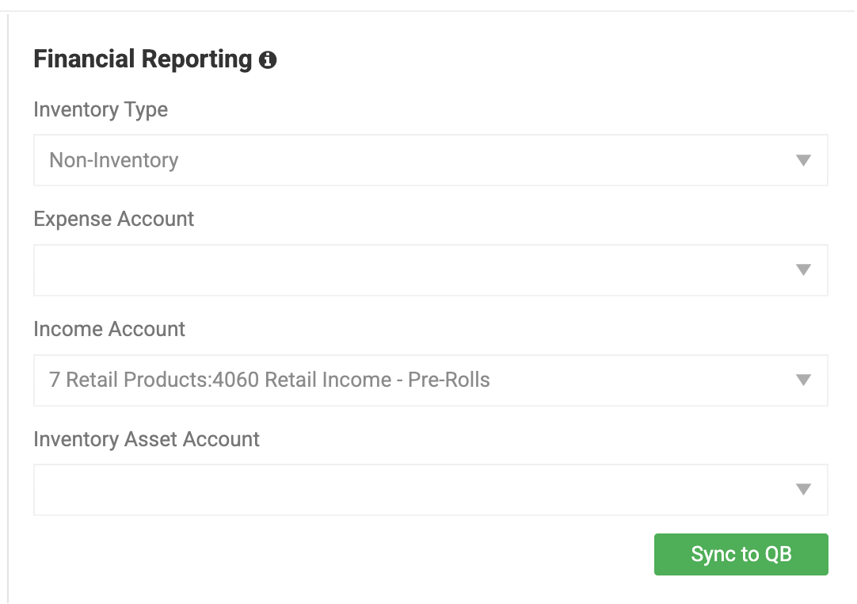857x604 pixels.
Task: Click the Sync to QB button
Action: (x=741, y=554)
